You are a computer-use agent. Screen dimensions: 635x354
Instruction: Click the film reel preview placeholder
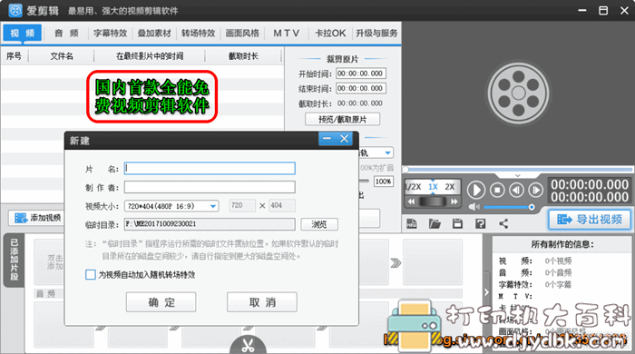(518, 93)
